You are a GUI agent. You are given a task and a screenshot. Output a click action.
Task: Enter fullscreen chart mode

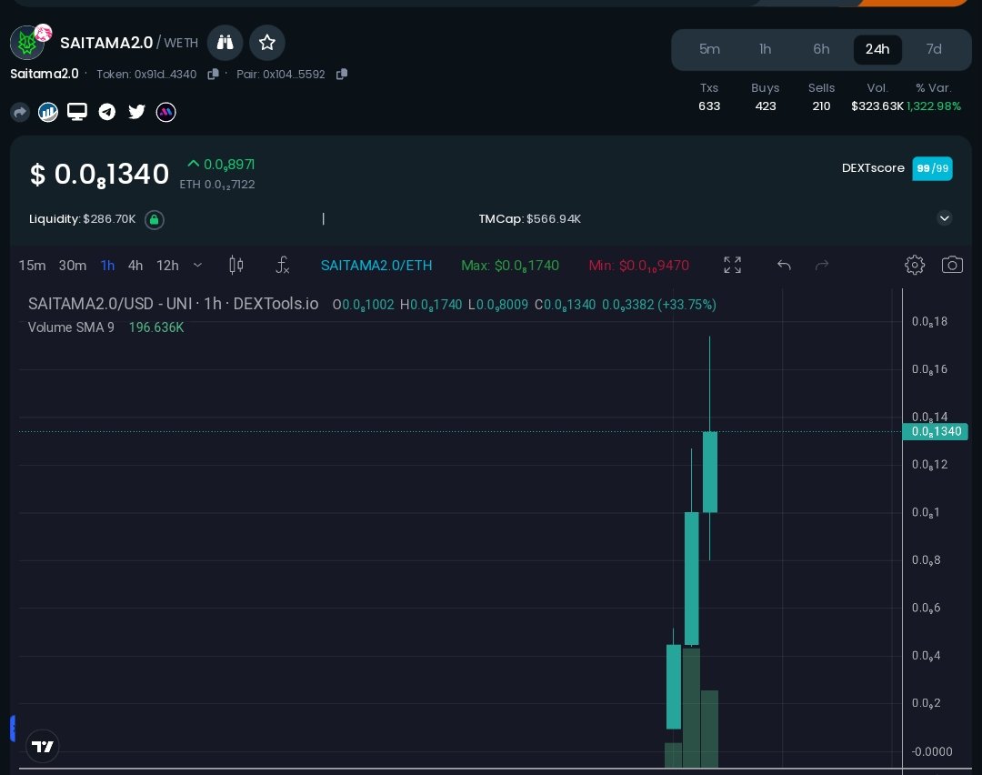732,265
